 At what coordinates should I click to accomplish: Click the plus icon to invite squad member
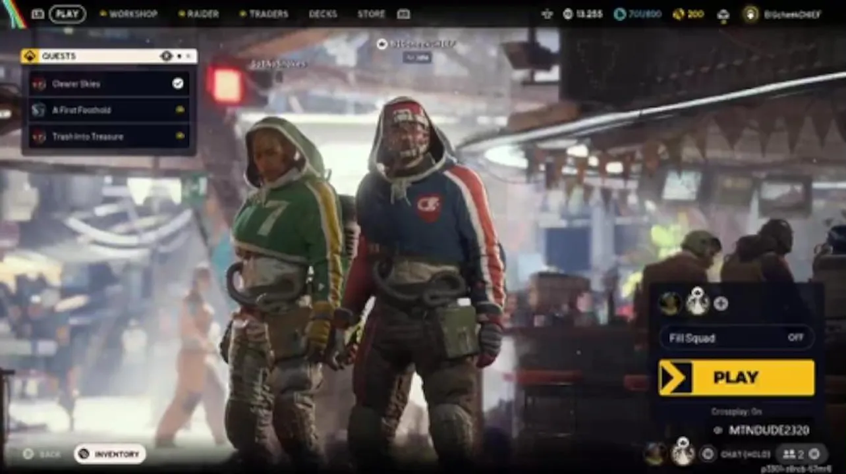point(721,303)
